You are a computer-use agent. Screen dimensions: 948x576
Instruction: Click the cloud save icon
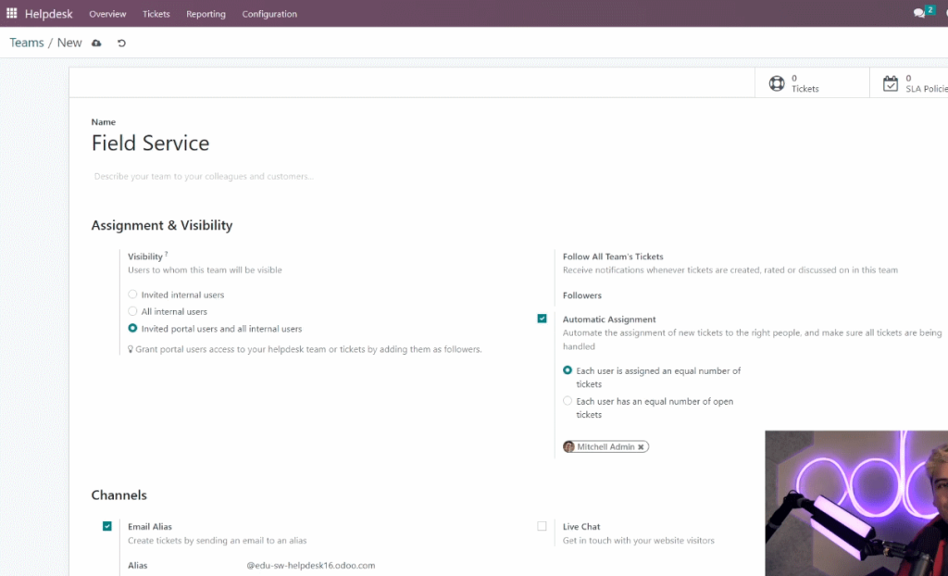click(x=96, y=43)
